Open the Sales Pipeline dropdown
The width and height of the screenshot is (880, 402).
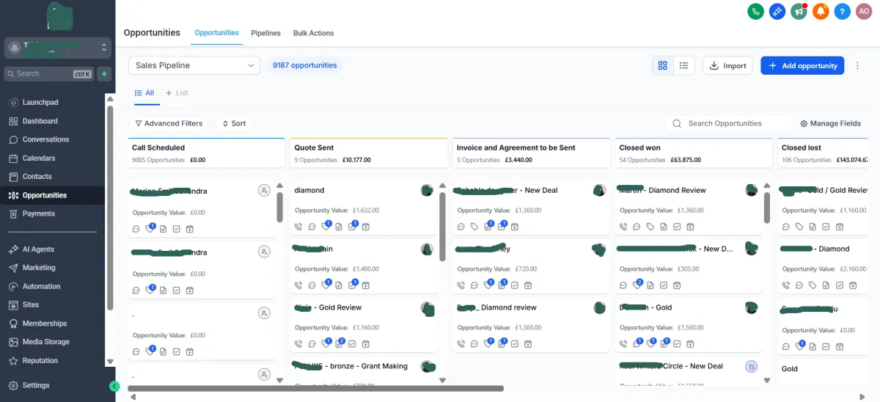click(194, 65)
